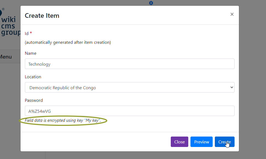Click the registered trademark symbol above logo

pos(3,9)
